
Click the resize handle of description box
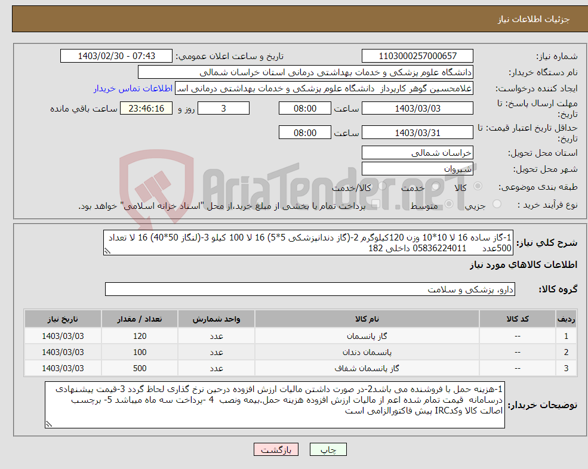pos(107,251)
